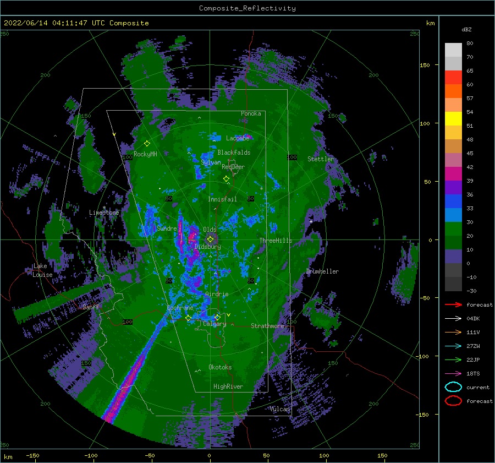Click the Composite_Reflectivity title
Screen dimensions: 495x463
248,8
